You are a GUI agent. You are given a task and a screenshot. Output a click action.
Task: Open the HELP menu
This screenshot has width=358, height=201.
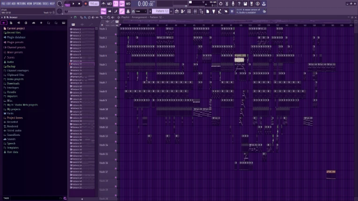point(52,4)
